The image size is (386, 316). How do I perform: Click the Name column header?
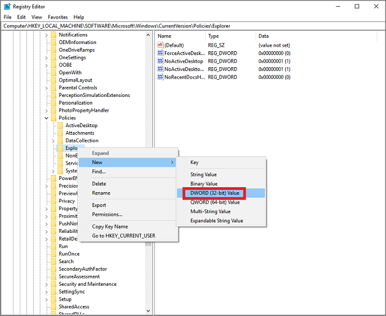click(179, 36)
